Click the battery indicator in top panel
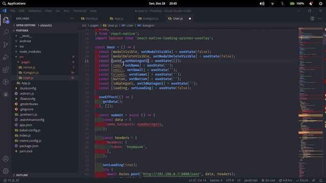The width and height of the screenshot is (326, 183). click(x=297, y=4)
